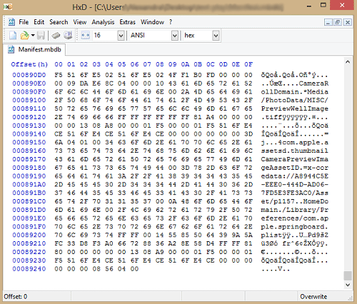Click the scrollbar up arrow
357x304 pixels.
point(348,62)
